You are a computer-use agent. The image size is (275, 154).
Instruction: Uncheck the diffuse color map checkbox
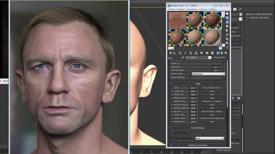point(172,94)
